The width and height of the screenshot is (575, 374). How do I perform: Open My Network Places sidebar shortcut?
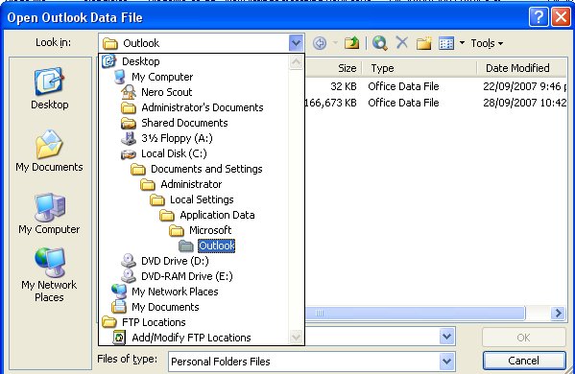tap(49, 275)
